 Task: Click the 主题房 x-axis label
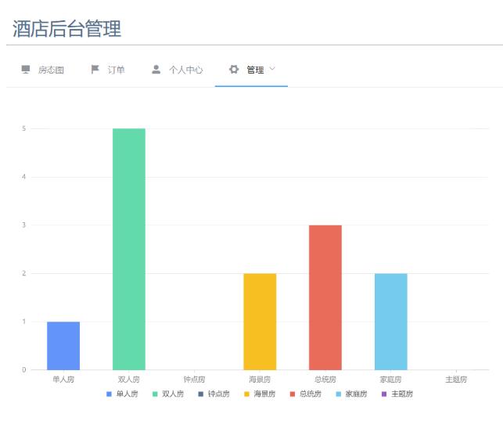457,380
